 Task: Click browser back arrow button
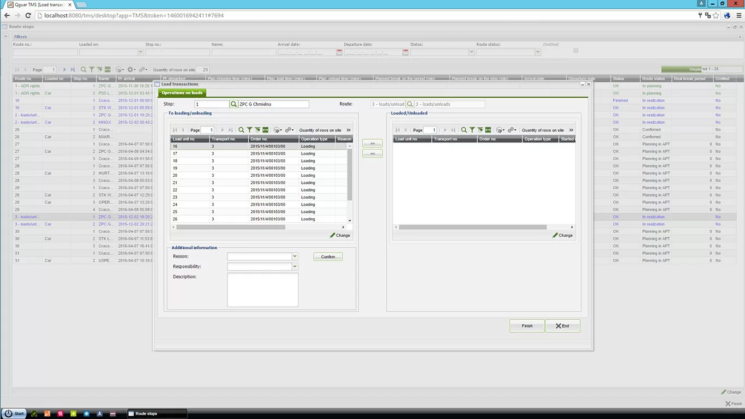point(7,15)
